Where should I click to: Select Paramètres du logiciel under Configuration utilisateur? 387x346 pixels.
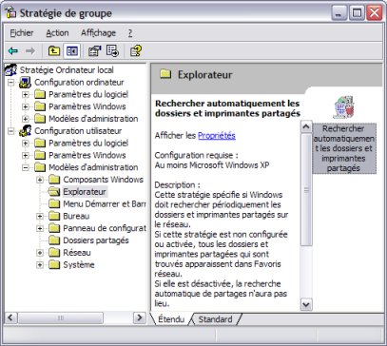88,144
